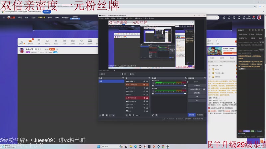Adjust microphone volume slider in OBS mixer
266x149 pixels.
(171, 86)
